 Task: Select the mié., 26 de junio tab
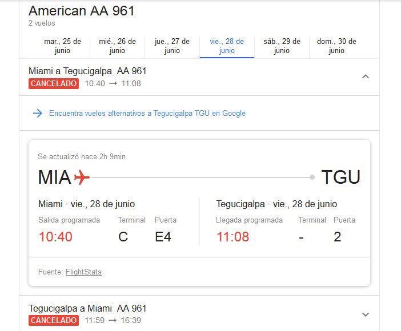click(x=117, y=46)
